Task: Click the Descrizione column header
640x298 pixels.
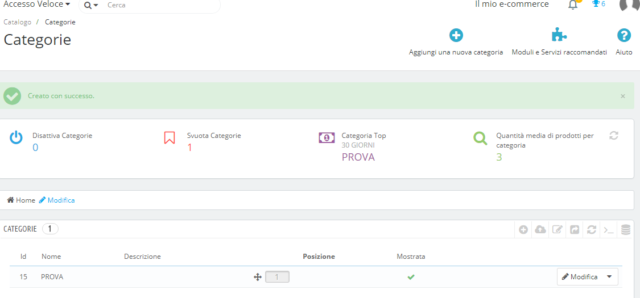Action: tap(142, 257)
